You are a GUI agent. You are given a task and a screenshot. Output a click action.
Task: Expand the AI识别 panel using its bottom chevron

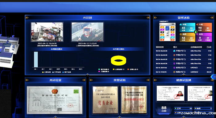(x=87, y=74)
